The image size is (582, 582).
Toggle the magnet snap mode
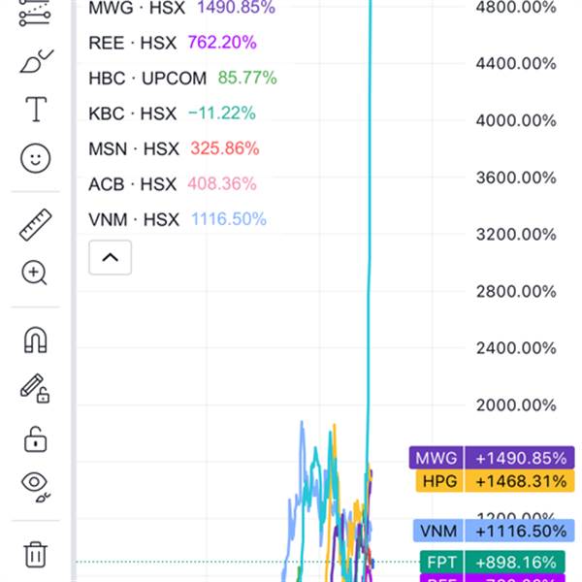pos(36,340)
